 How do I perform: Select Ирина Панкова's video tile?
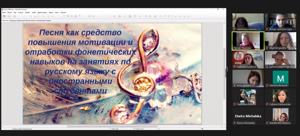click(x=248, y=41)
